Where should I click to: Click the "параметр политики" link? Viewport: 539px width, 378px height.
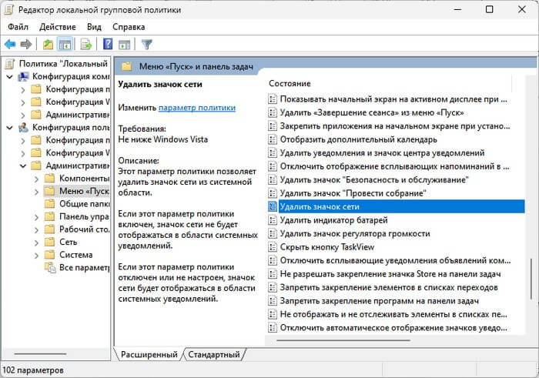(197, 109)
